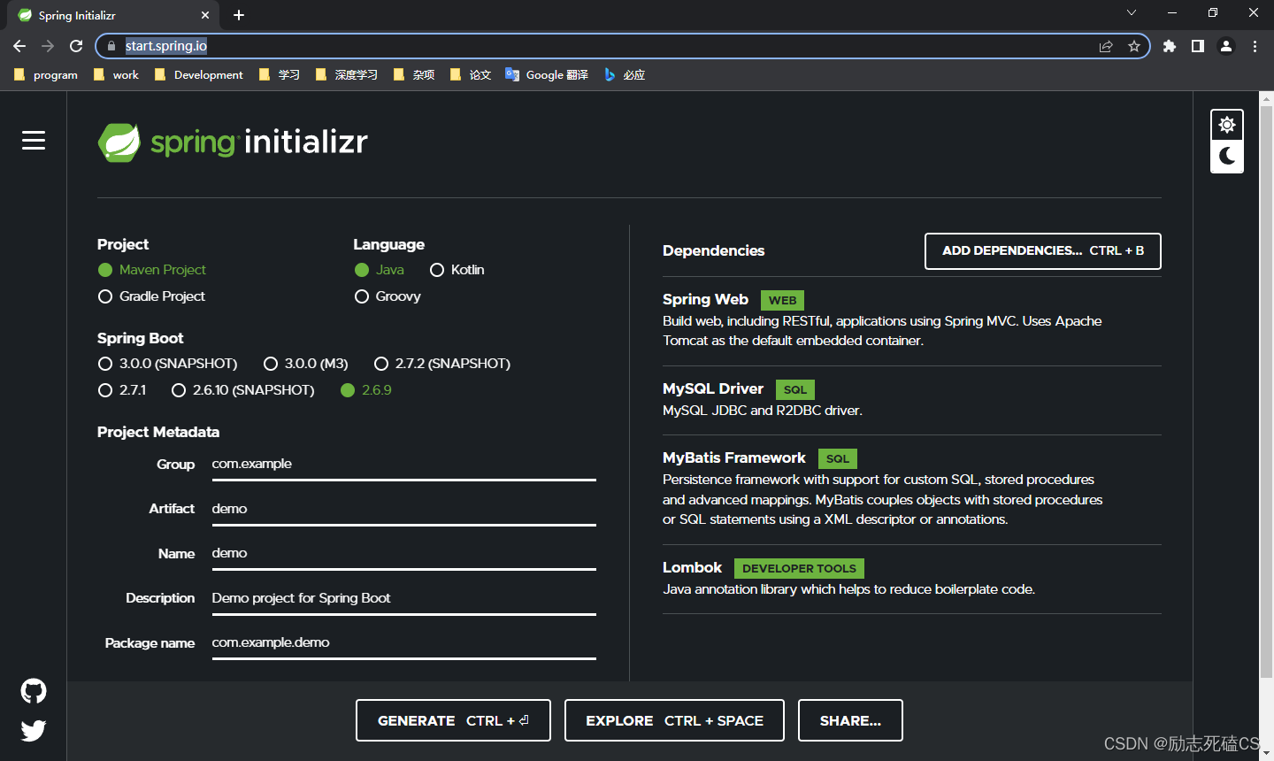Open tab search chevron in title bar

click(x=1131, y=12)
